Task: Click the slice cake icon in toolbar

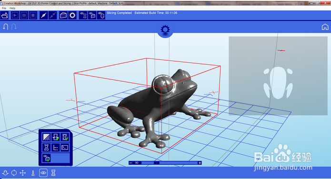Action: [63, 15]
